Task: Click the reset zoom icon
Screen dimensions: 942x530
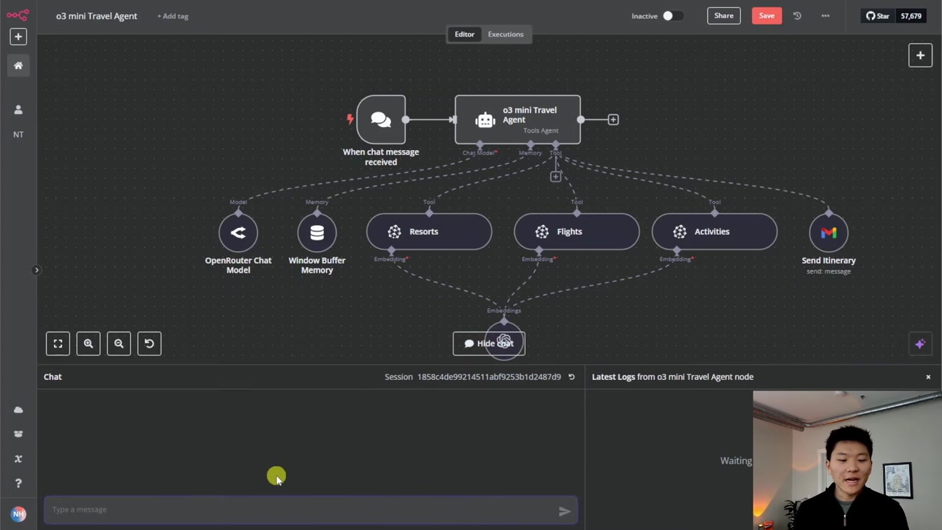Action: tap(149, 344)
